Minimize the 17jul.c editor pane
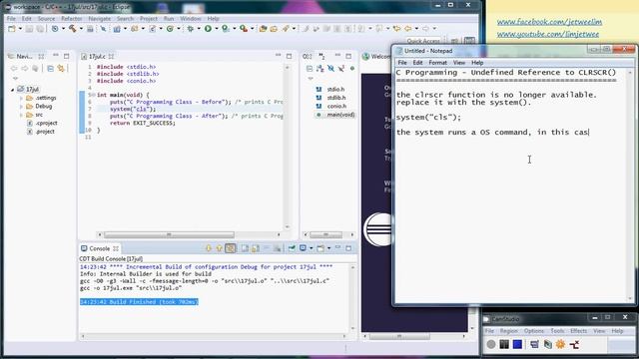 (x=278, y=56)
